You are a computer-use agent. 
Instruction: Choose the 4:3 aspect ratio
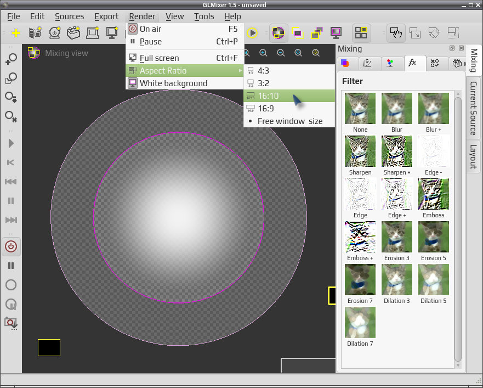pyautogui.click(x=289, y=71)
